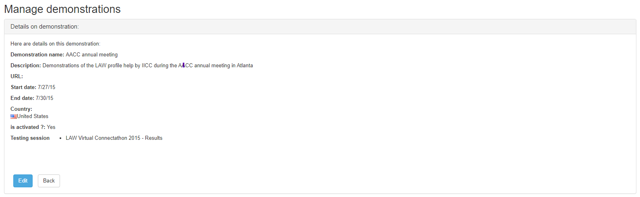Click the 7/27/15 start date value
The image size is (640, 197).
[x=46, y=87]
